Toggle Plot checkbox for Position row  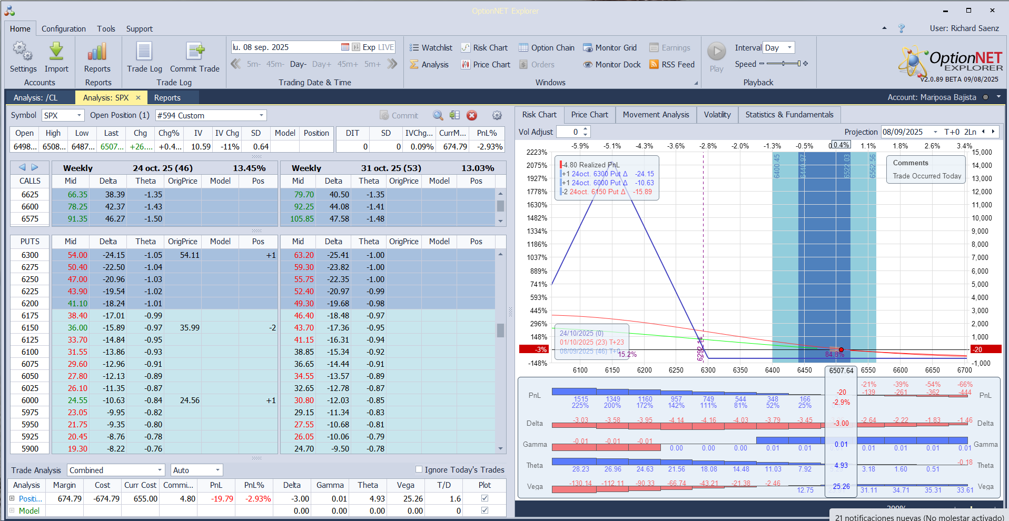coord(484,498)
